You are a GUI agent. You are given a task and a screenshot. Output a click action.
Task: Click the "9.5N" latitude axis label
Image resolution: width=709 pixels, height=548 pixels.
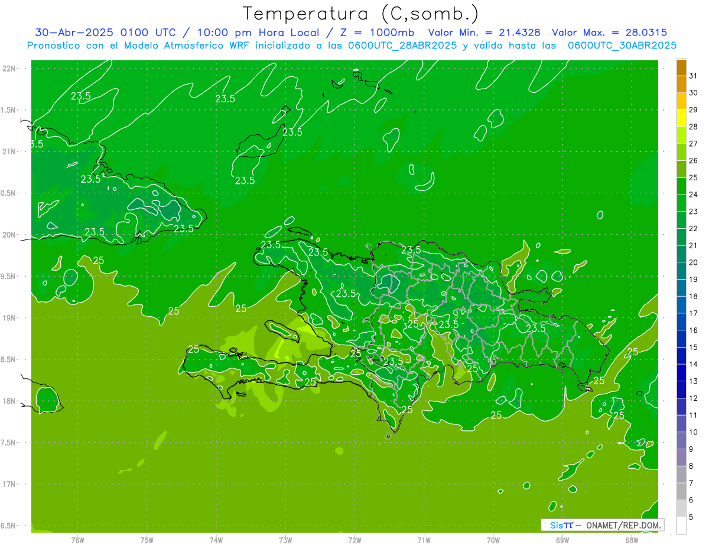coord(9,276)
